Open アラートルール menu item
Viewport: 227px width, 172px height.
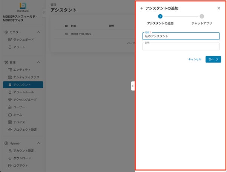pyautogui.click(x=23, y=92)
